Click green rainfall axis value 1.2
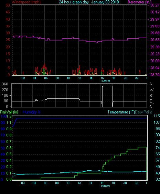Screen dimensions: 160x194 click(9, 116)
